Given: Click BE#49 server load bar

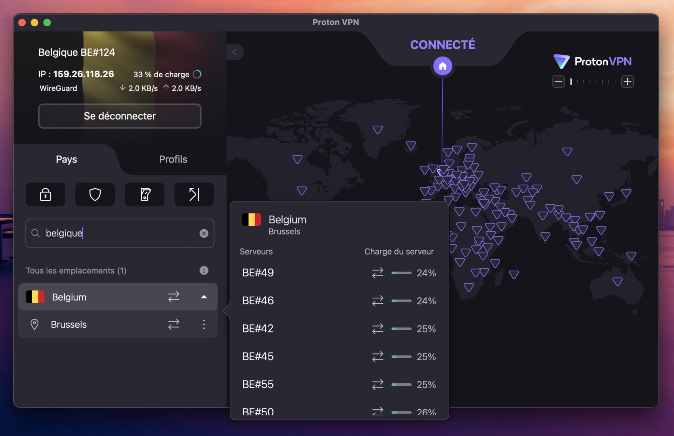Looking at the screenshot, I should point(402,273).
